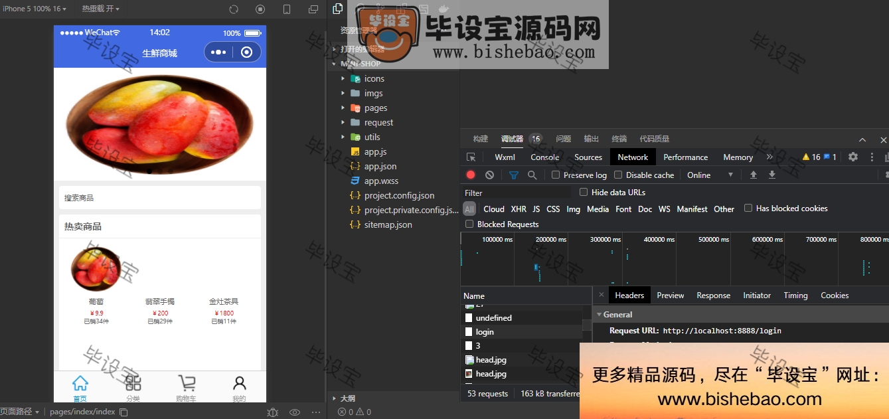Open the explorer files icon in the sidebar
Screen dimensions: 889x419
(338, 9)
